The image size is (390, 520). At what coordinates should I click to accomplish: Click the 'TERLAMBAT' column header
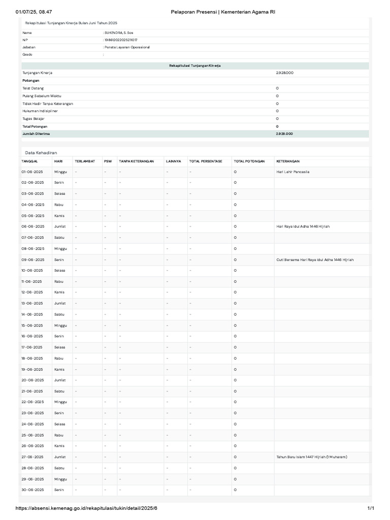tap(85, 161)
